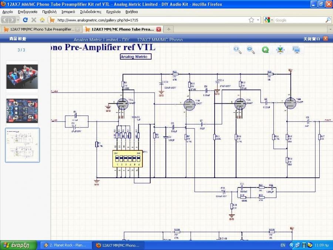Screen dimensions: 333x250
Task: Open the Επεξεργασία menu
Action: click(27, 12)
